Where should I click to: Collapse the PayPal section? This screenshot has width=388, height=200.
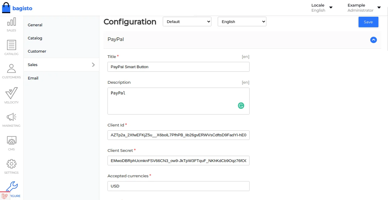point(373,40)
